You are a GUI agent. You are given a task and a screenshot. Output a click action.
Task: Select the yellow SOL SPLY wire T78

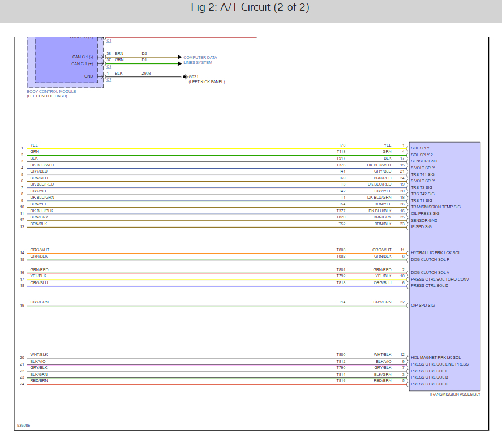[x=217, y=149]
